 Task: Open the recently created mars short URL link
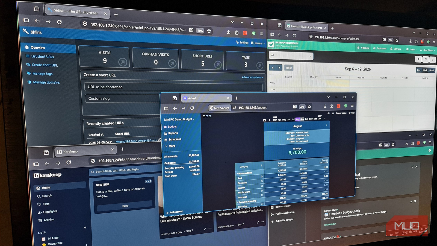click(x=136, y=141)
